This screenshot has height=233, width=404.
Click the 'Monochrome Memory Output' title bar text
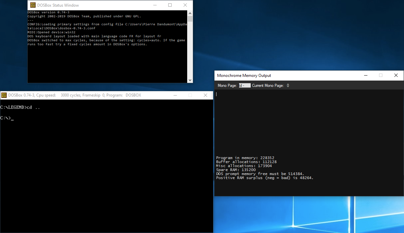point(244,76)
